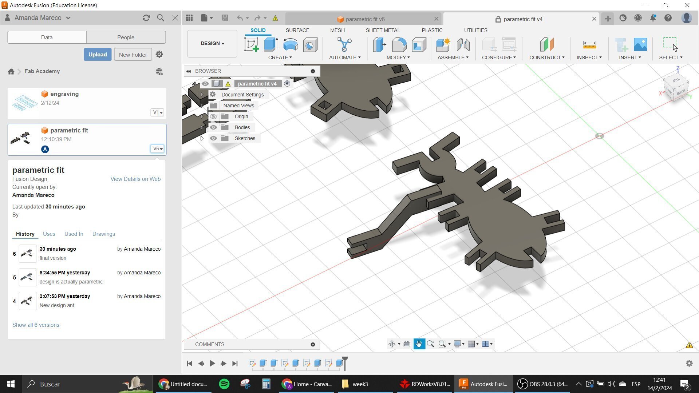This screenshot has width=699, height=393.
Task: Activate the parametric fit v4 radio button
Action: click(287, 84)
